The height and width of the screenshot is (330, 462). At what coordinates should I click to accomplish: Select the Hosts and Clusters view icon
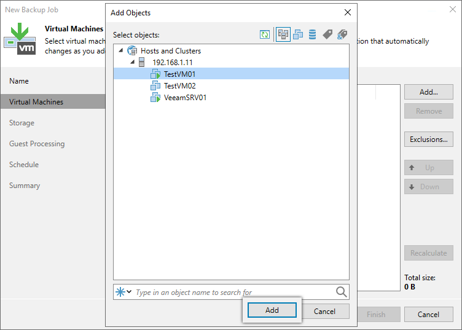[x=283, y=34]
